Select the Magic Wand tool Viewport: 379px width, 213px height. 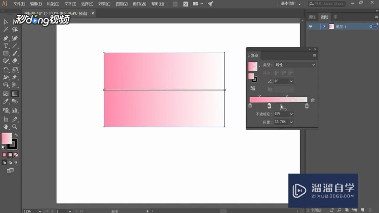pyautogui.click(x=6, y=29)
